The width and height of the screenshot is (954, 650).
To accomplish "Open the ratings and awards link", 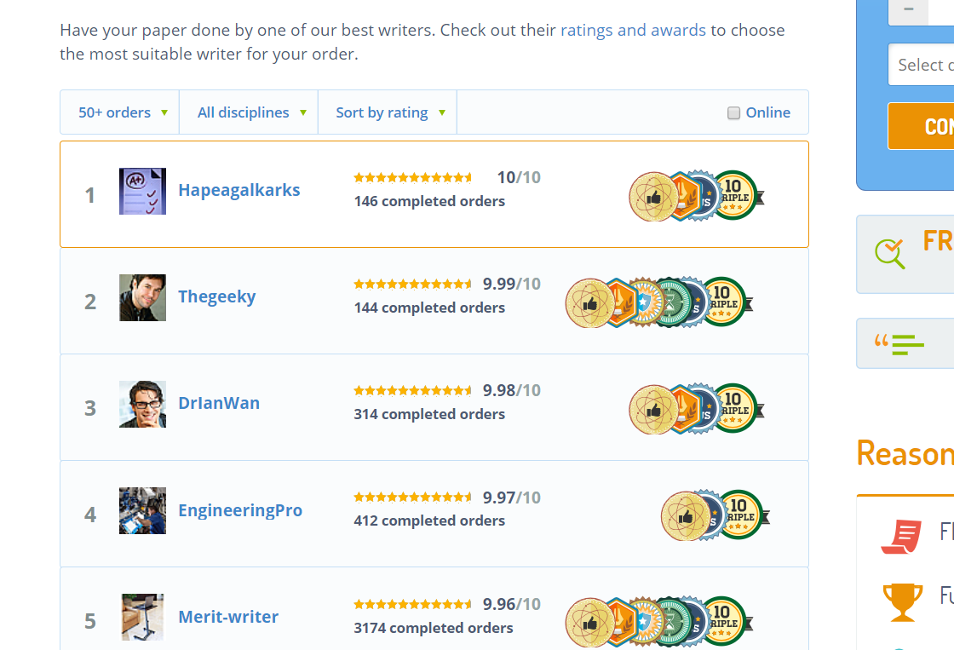I will (633, 30).
